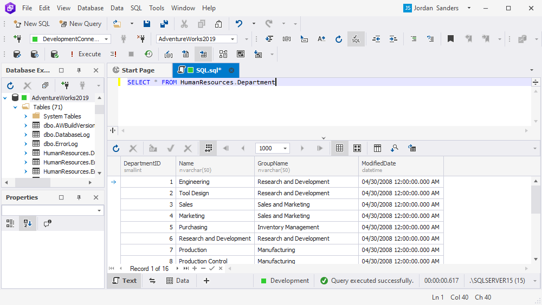Toggle card view mode in results toolbar

tap(357, 148)
